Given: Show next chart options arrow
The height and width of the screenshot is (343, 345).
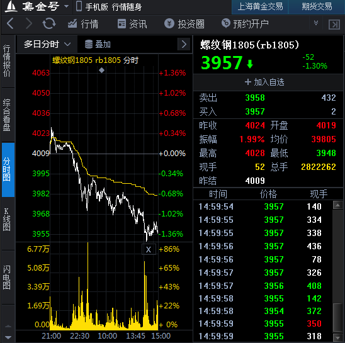Looking at the screenshot, I should tap(184, 44).
